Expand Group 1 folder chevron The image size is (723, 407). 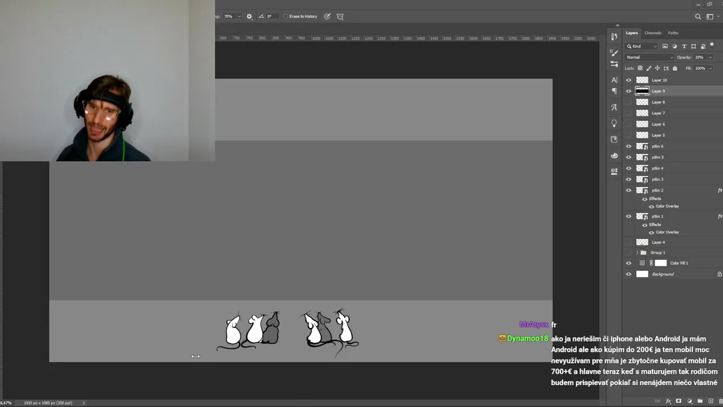(637, 253)
